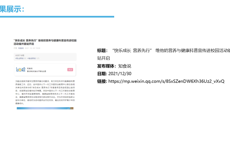Select the date text 2021/12/30
Viewport: 230px width, 145px height.
(120, 74)
